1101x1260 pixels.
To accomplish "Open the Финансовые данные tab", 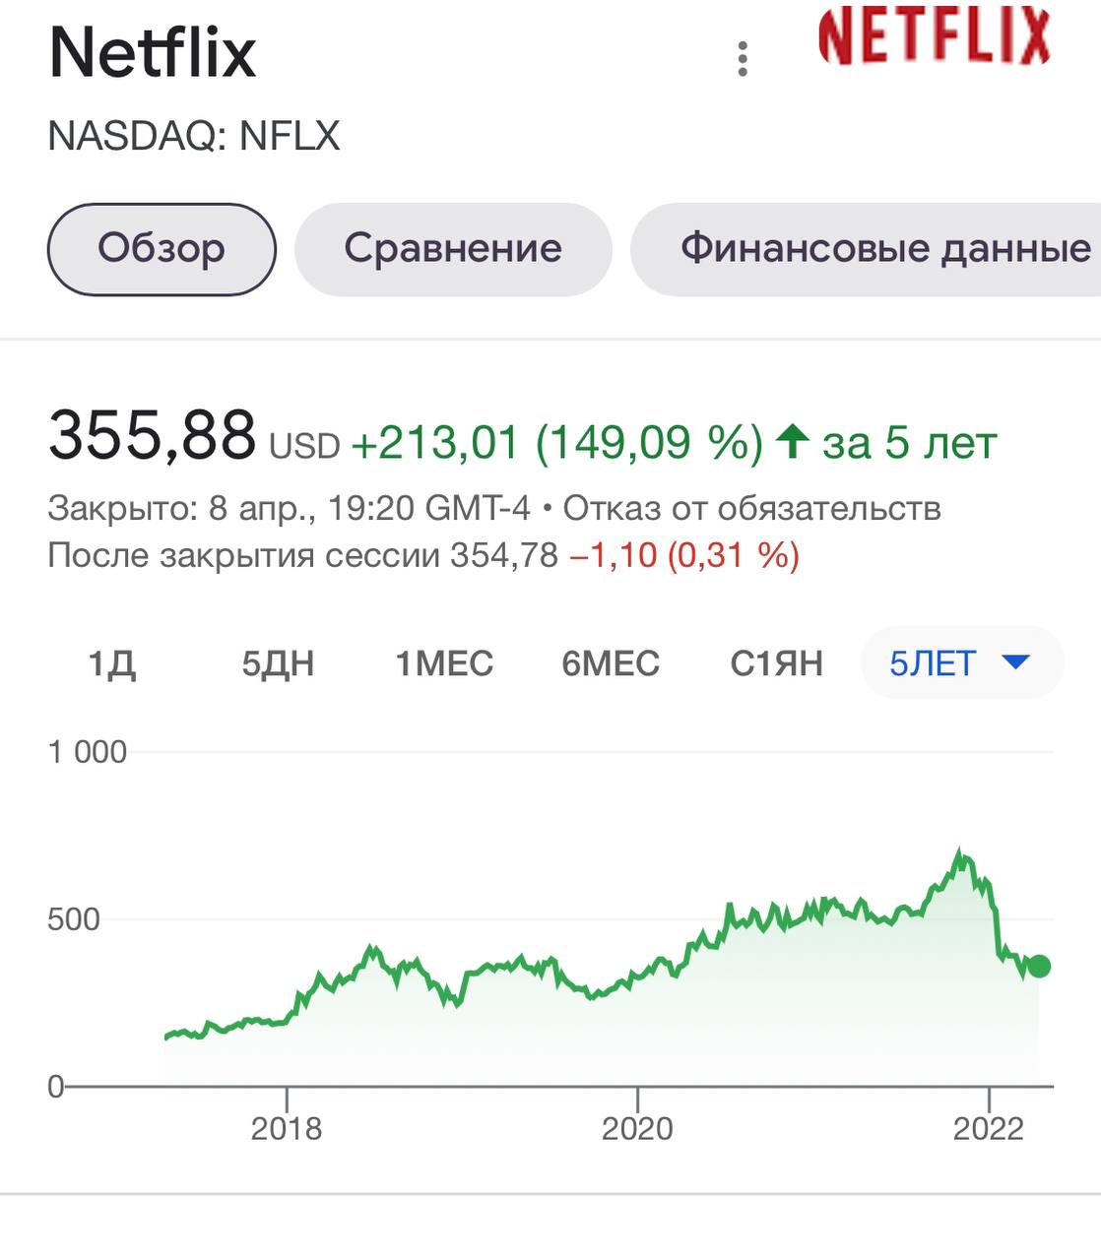I will coord(884,249).
